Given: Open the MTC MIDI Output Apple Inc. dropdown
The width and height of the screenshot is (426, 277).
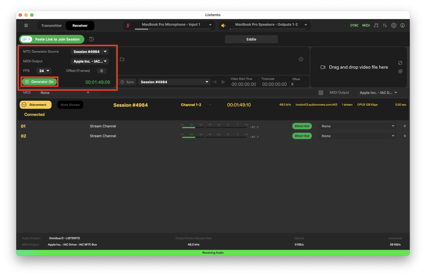Looking at the screenshot, I should coord(90,61).
